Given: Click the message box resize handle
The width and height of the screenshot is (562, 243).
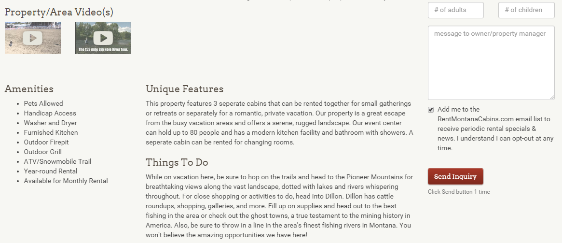Looking at the screenshot, I should point(552,97).
